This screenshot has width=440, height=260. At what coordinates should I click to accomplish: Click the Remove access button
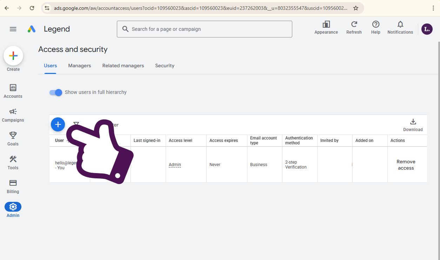click(x=406, y=165)
